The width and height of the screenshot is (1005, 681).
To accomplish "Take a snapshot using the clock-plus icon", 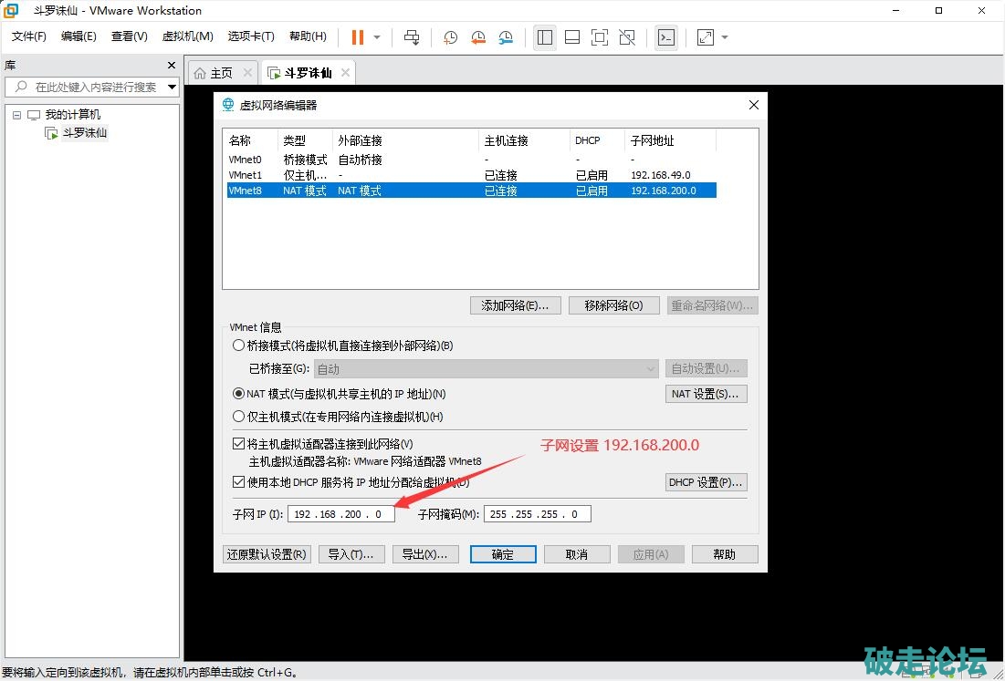I will [x=450, y=37].
